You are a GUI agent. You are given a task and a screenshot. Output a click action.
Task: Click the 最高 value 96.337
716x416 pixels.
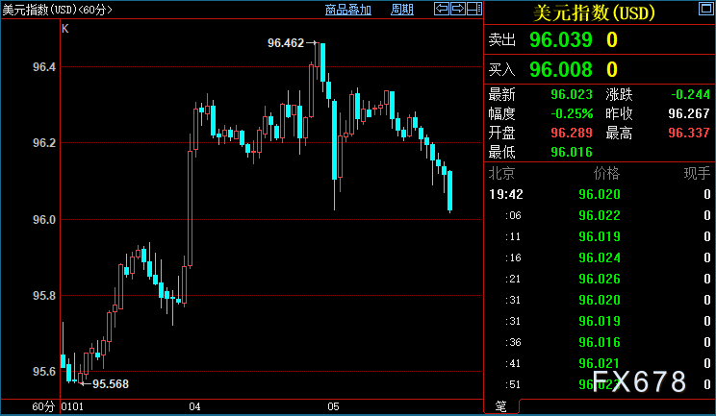click(689, 133)
